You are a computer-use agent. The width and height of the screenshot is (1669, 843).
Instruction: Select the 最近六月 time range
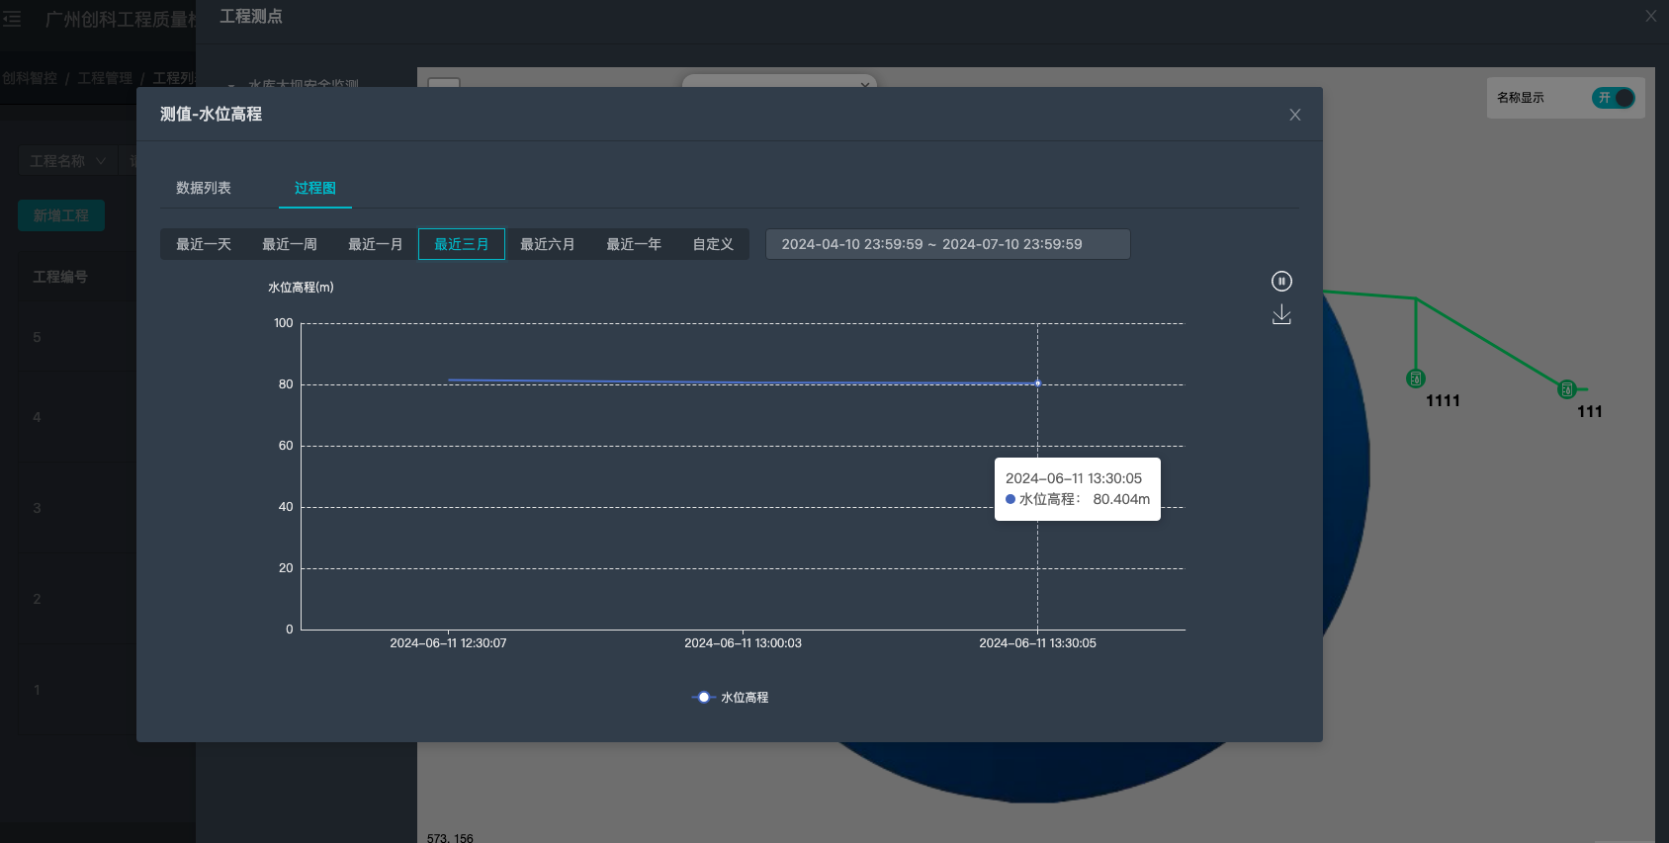(548, 244)
